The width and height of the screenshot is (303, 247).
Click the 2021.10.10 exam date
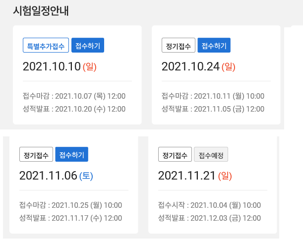click(x=52, y=66)
